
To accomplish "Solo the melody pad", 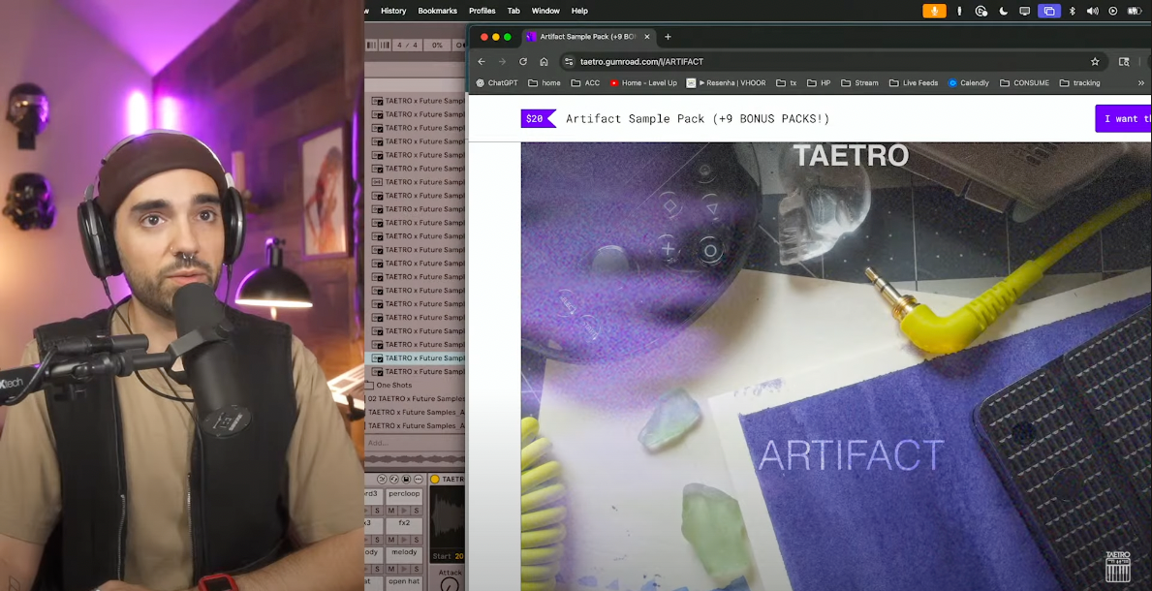I will click(417, 569).
